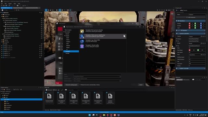
Task: Toggle the Character component enabled checkbox
Action: pyautogui.click(x=179, y=30)
